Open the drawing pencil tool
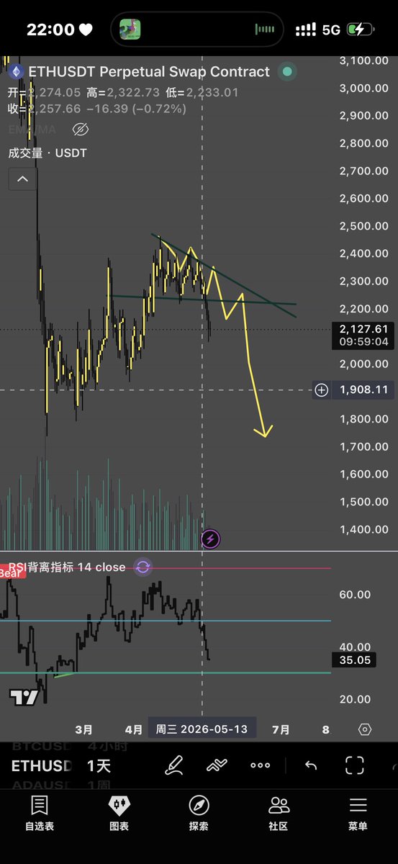Screen dimensions: 398x864 tap(173, 765)
